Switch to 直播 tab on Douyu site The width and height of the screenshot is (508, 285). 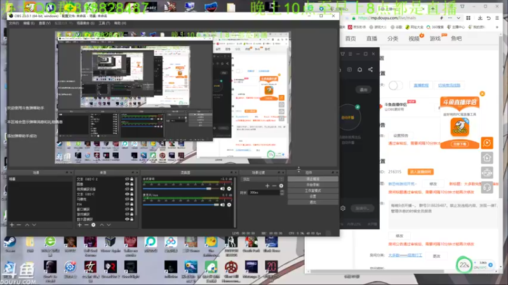click(371, 39)
